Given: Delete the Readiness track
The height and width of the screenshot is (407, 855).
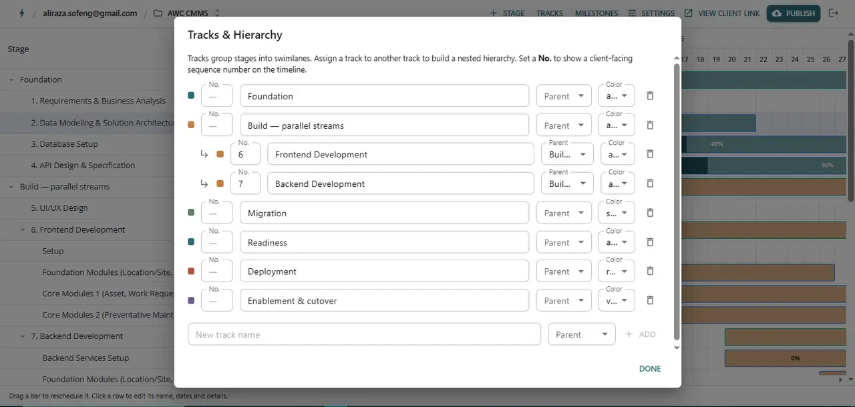Looking at the screenshot, I should coord(650,242).
